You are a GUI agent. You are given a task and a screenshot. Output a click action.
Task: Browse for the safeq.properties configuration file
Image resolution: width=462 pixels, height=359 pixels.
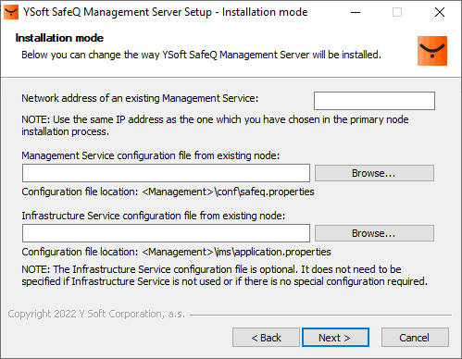(374, 173)
